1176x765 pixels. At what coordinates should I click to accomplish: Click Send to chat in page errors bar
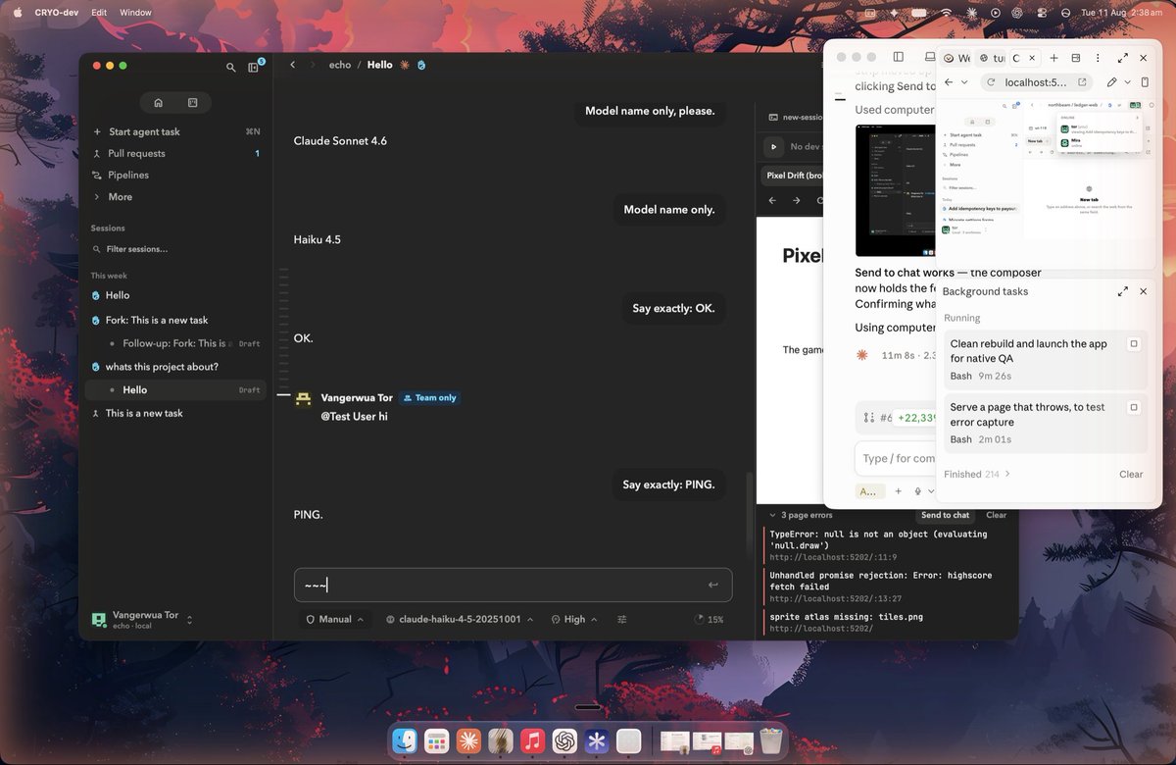tap(946, 515)
